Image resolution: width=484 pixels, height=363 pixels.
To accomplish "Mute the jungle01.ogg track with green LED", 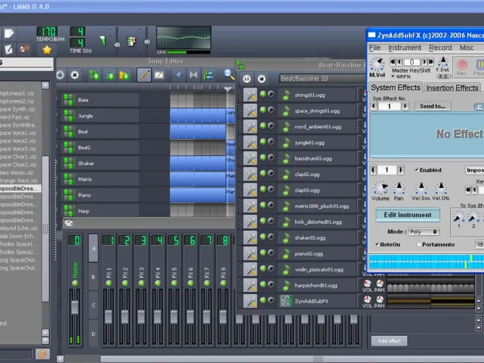I will point(263,142).
